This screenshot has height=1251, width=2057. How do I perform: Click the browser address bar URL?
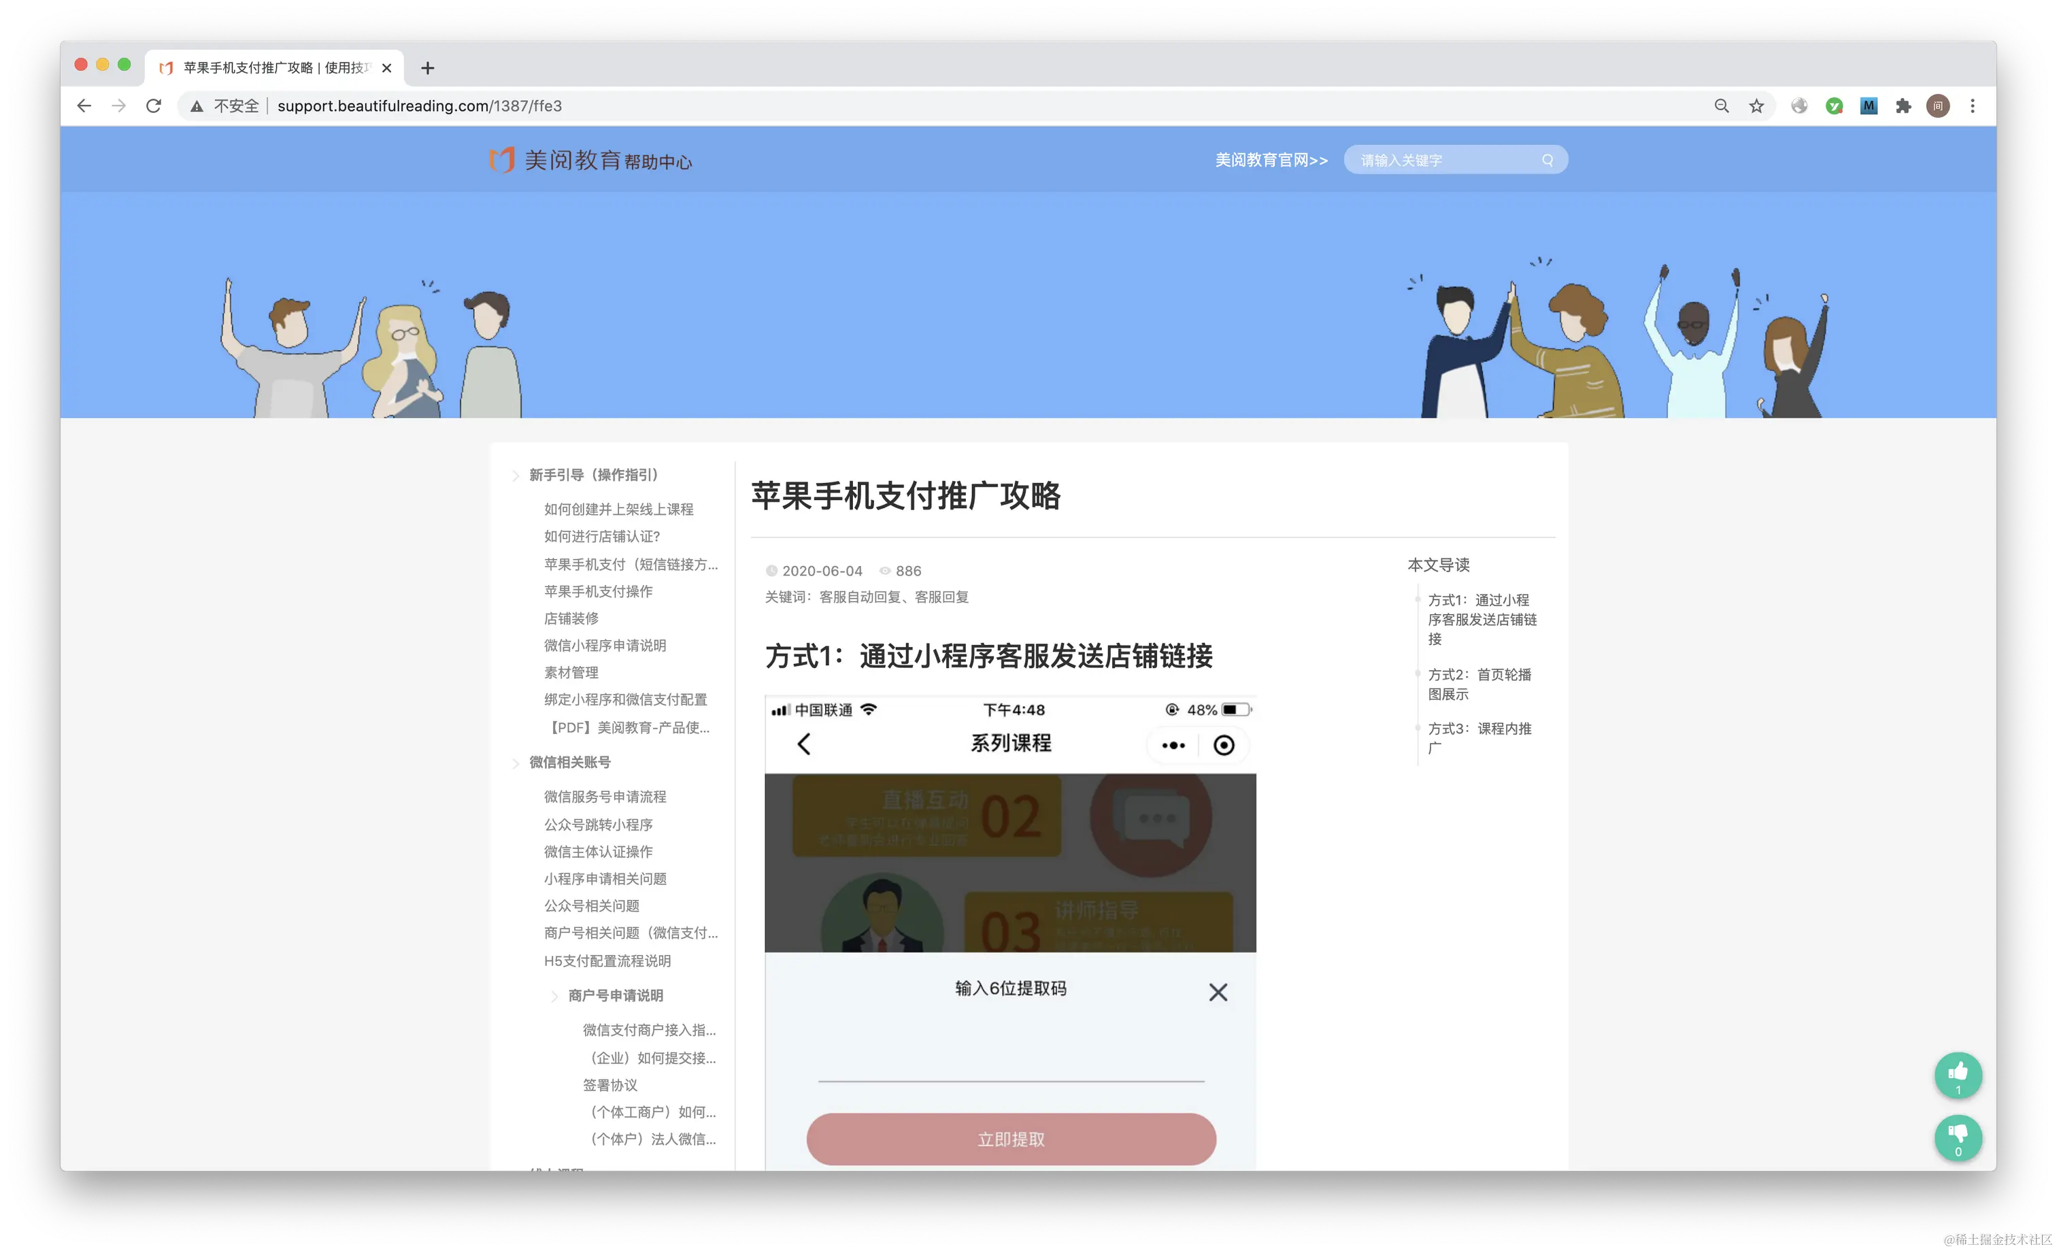coord(419,106)
